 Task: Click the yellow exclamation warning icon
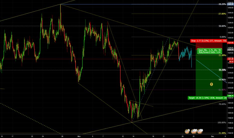point(211,84)
